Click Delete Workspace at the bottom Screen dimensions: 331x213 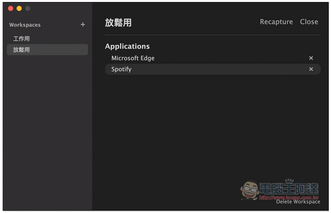(298, 202)
